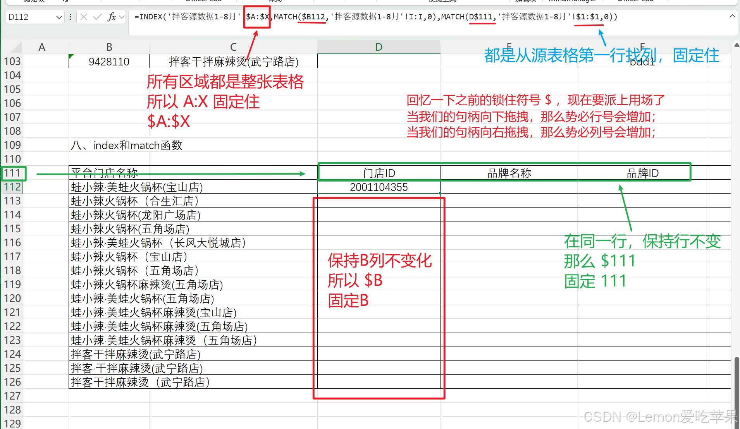The height and width of the screenshot is (429, 740).
Task: Select row 118 header
Action: (x=12, y=270)
